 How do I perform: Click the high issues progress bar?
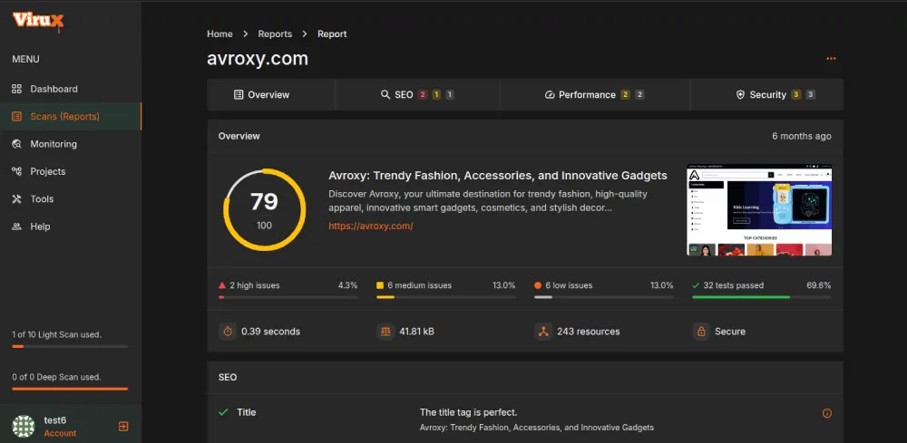(288, 297)
